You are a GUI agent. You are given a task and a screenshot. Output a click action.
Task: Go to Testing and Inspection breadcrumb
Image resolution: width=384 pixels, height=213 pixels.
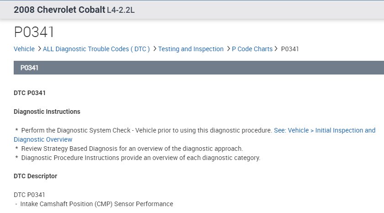tap(191, 49)
